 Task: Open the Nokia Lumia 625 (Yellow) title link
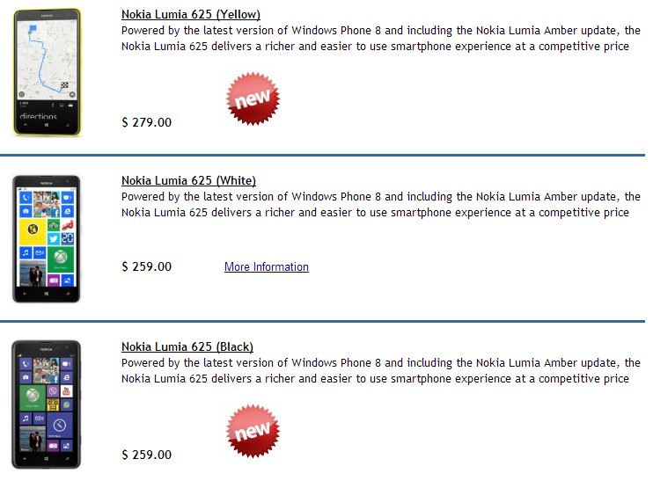(190, 15)
